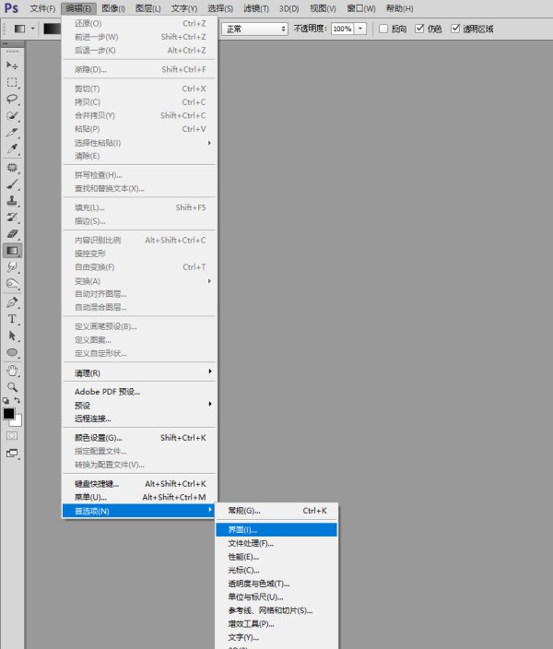Click the Ps application logo
553x649 pixels.
11,8
